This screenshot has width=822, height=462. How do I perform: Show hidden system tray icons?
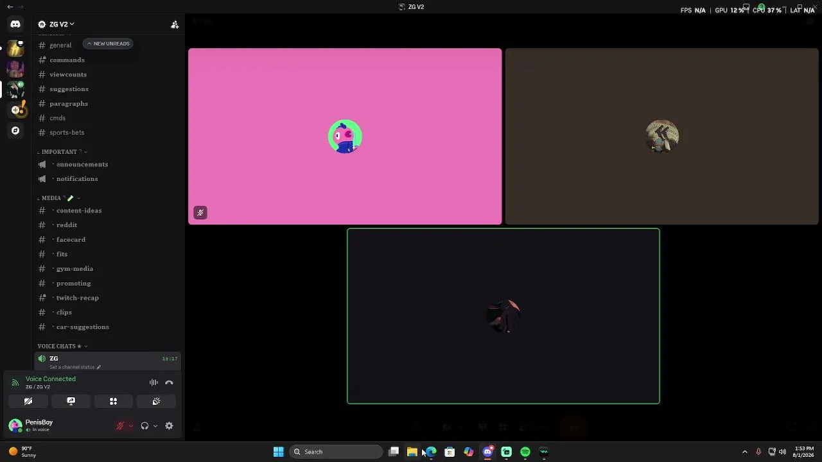745,452
